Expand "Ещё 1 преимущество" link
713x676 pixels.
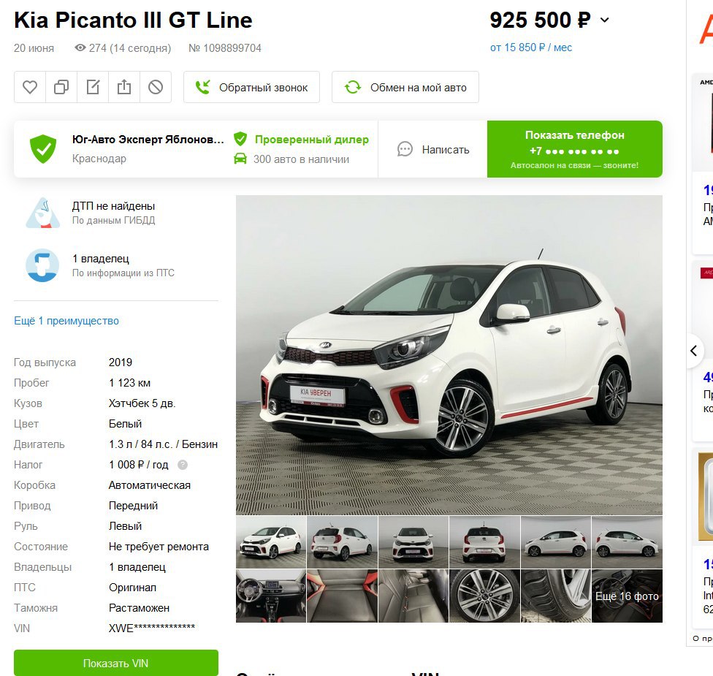pos(66,321)
